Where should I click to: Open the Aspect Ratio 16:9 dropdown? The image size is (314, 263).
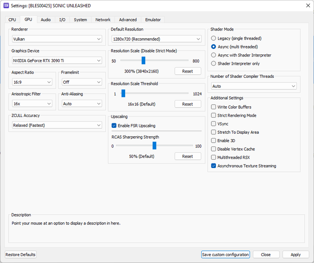coord(32,82)
